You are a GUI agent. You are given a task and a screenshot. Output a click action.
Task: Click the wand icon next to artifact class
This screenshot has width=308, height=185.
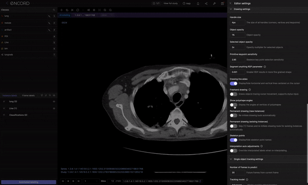[49, 30]
